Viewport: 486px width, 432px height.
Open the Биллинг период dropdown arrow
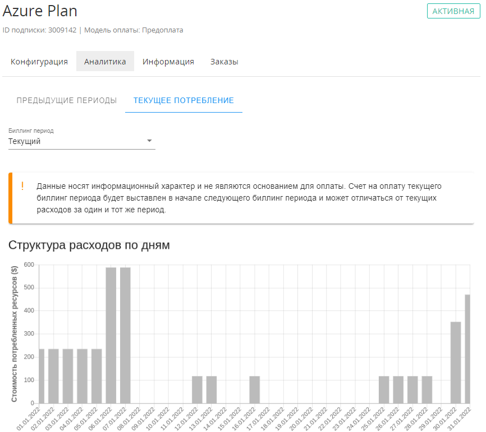point(149,141)
